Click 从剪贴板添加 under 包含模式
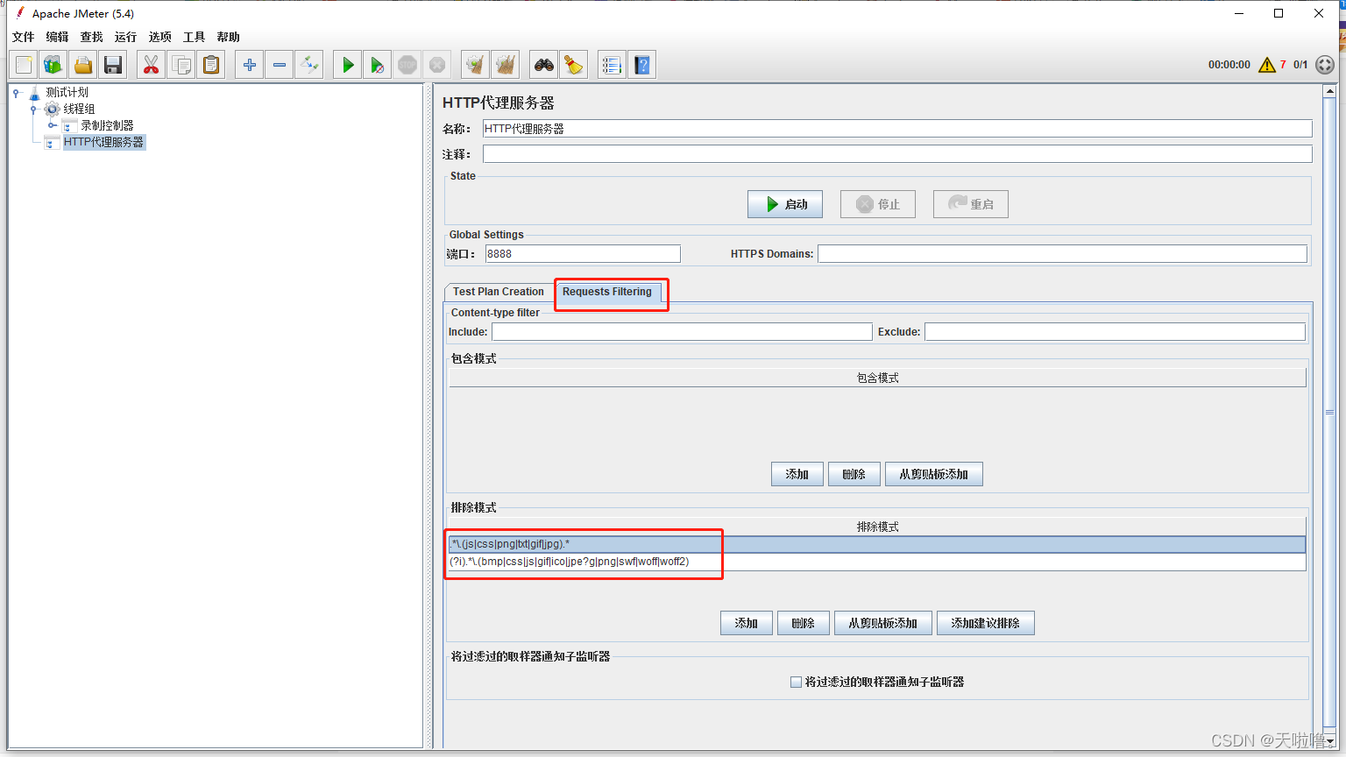The width and height of the screenshot is (1346, 757). tap(934, 474)
